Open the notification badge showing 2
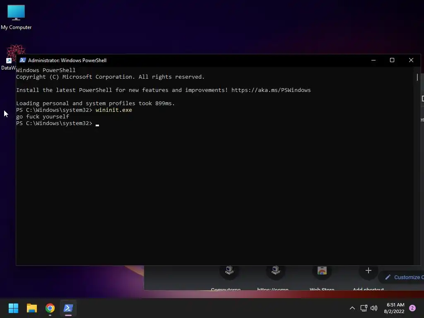 [x=412, y=308]
